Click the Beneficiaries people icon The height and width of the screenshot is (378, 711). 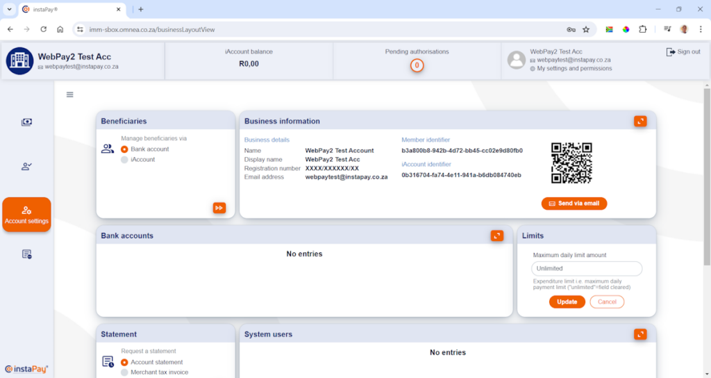[108, 149]
